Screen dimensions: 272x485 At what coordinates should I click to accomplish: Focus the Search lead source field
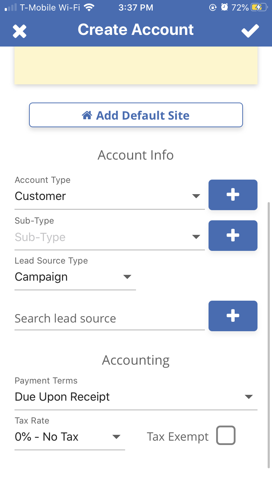tap(109, 318)
